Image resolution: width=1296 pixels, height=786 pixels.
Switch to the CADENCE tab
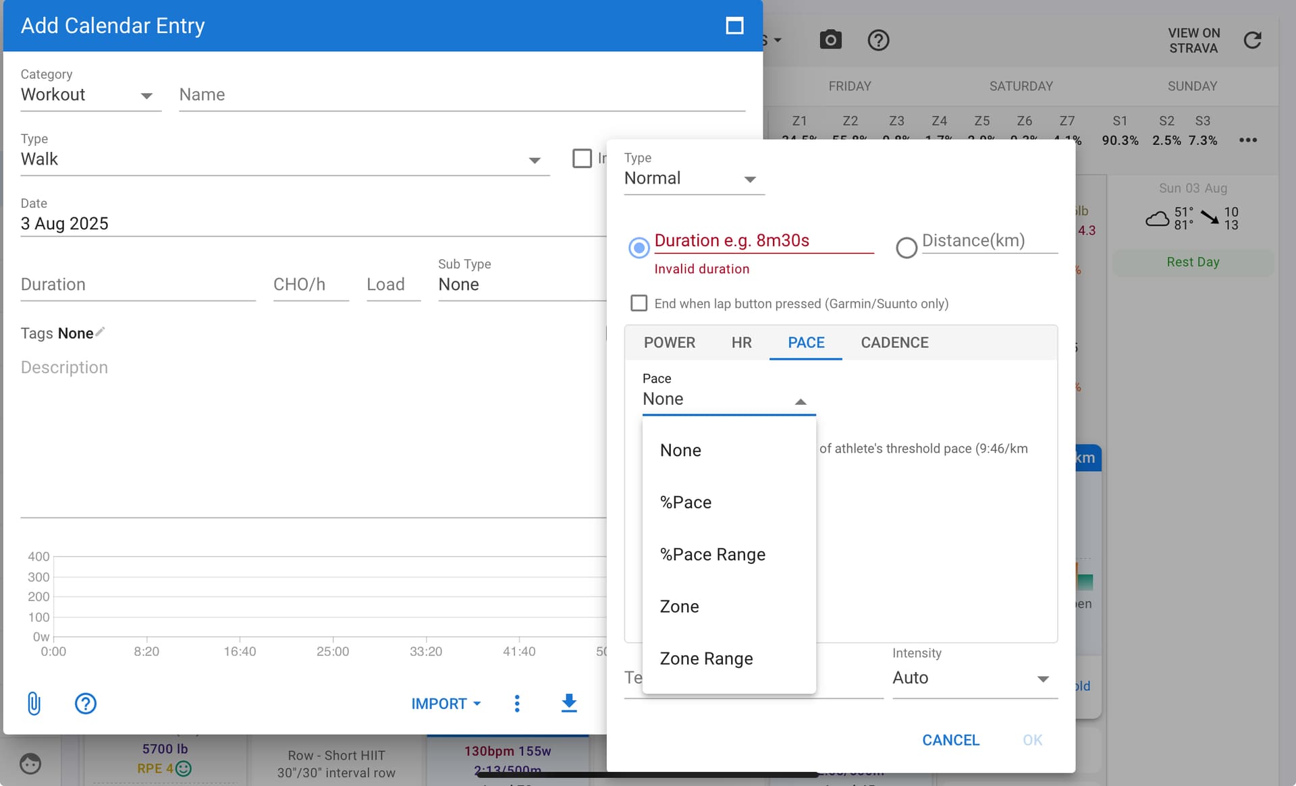point(894,343)
